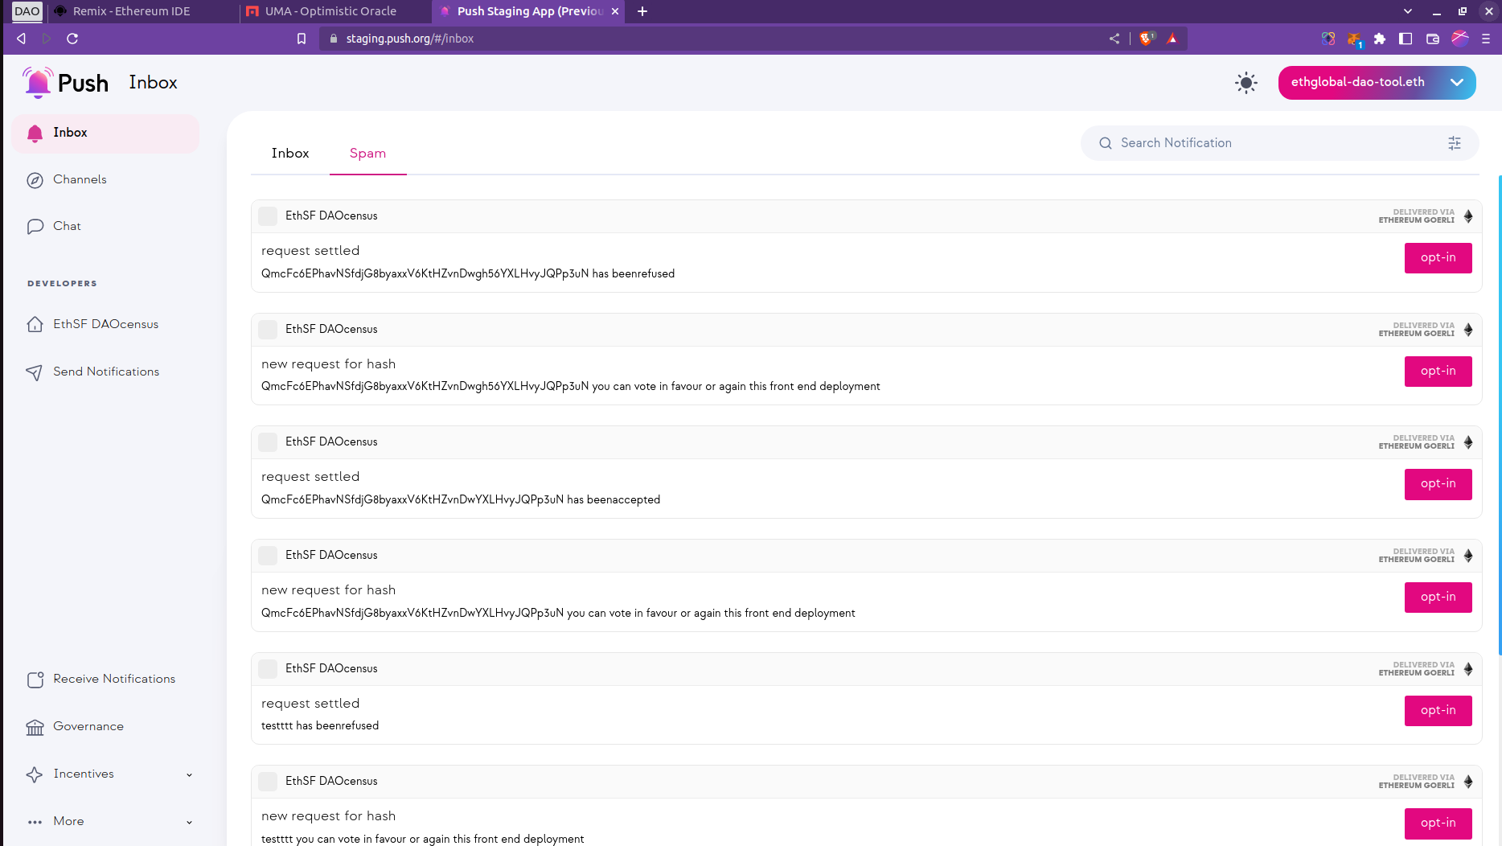Screen dimensions: 1502x846
Task: Switch to the Inbox tab
Action: (290, 154)
